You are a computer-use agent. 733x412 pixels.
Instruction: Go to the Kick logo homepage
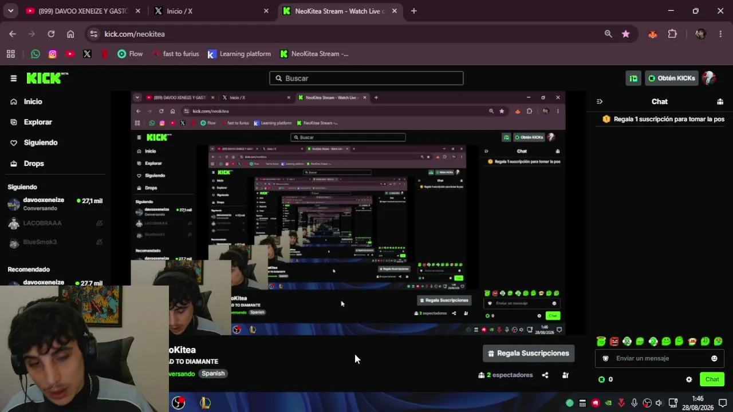[47, 78]
